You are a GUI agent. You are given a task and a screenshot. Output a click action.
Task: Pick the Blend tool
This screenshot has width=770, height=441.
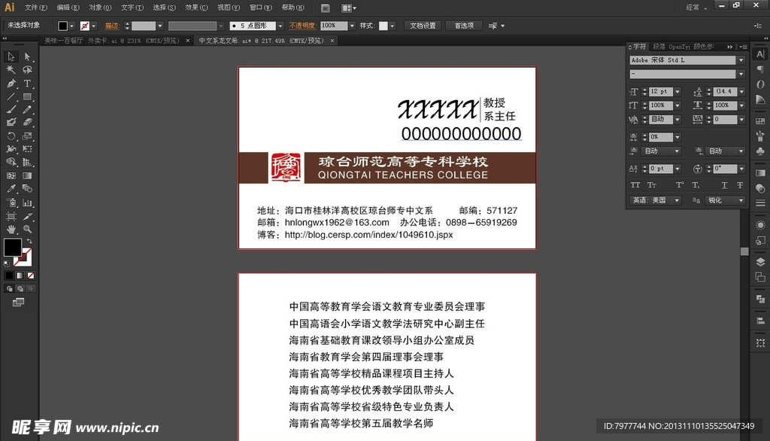click(x=27, y=189)
